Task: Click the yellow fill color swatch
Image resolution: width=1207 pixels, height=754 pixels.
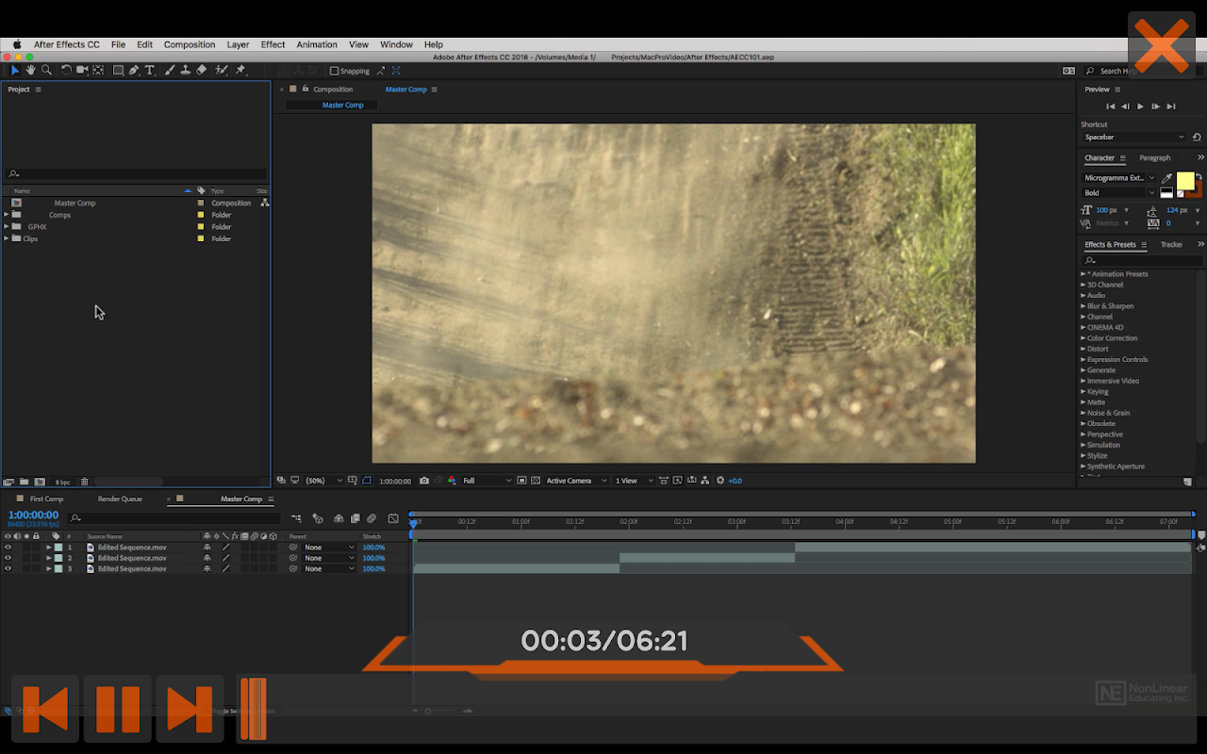Action: point(1184,181)
